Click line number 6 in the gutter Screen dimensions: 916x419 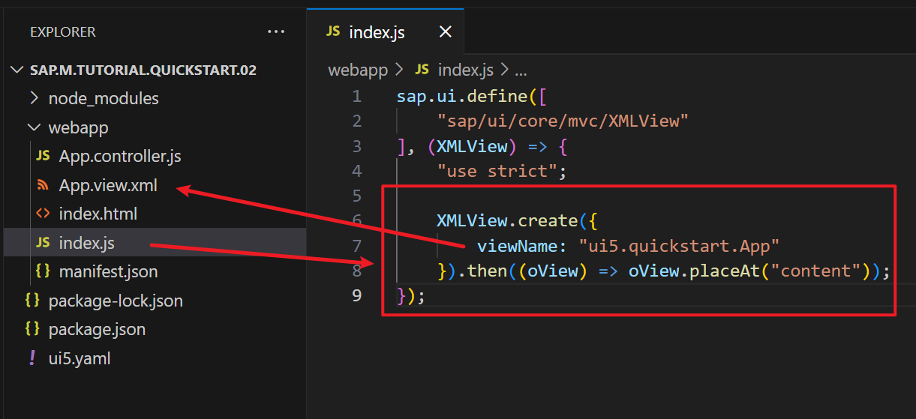click(x=356, y=220)
